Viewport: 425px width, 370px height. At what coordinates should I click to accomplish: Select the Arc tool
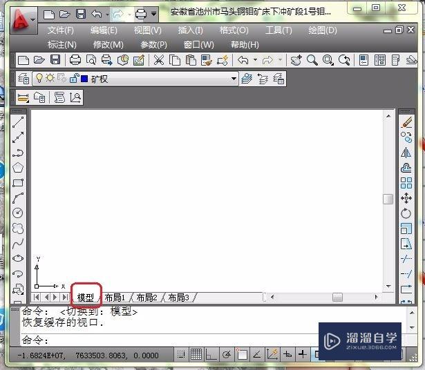(18, 198)
